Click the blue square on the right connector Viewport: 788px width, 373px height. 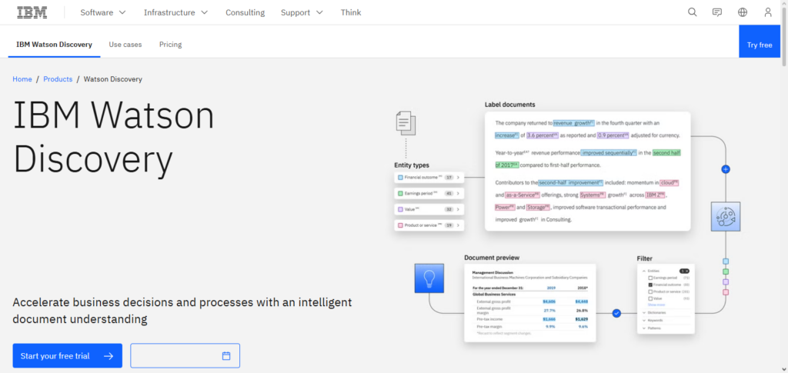726,261
